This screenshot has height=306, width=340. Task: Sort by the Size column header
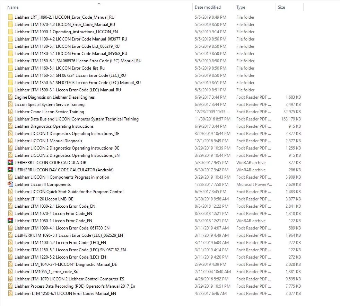[x=281, y=7]
